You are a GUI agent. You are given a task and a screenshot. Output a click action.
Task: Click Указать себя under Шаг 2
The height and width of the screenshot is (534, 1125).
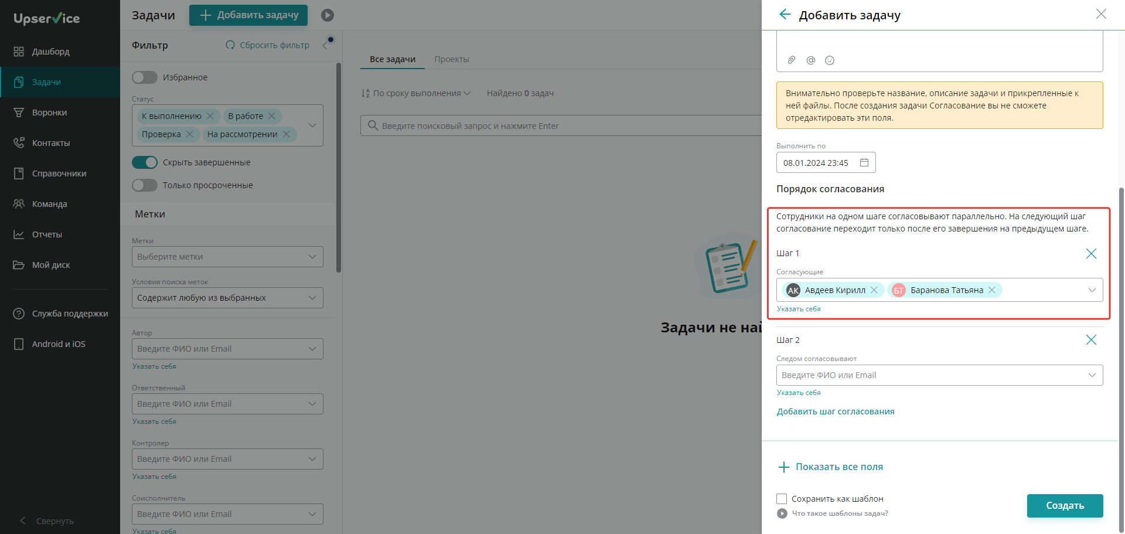tap(799, 393)
